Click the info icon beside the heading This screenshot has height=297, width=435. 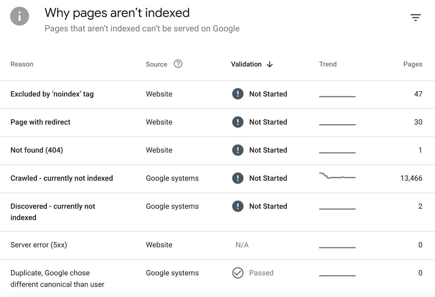click(x=19, y=16)
